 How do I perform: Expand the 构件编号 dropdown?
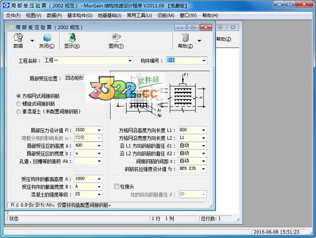(204, 61)
